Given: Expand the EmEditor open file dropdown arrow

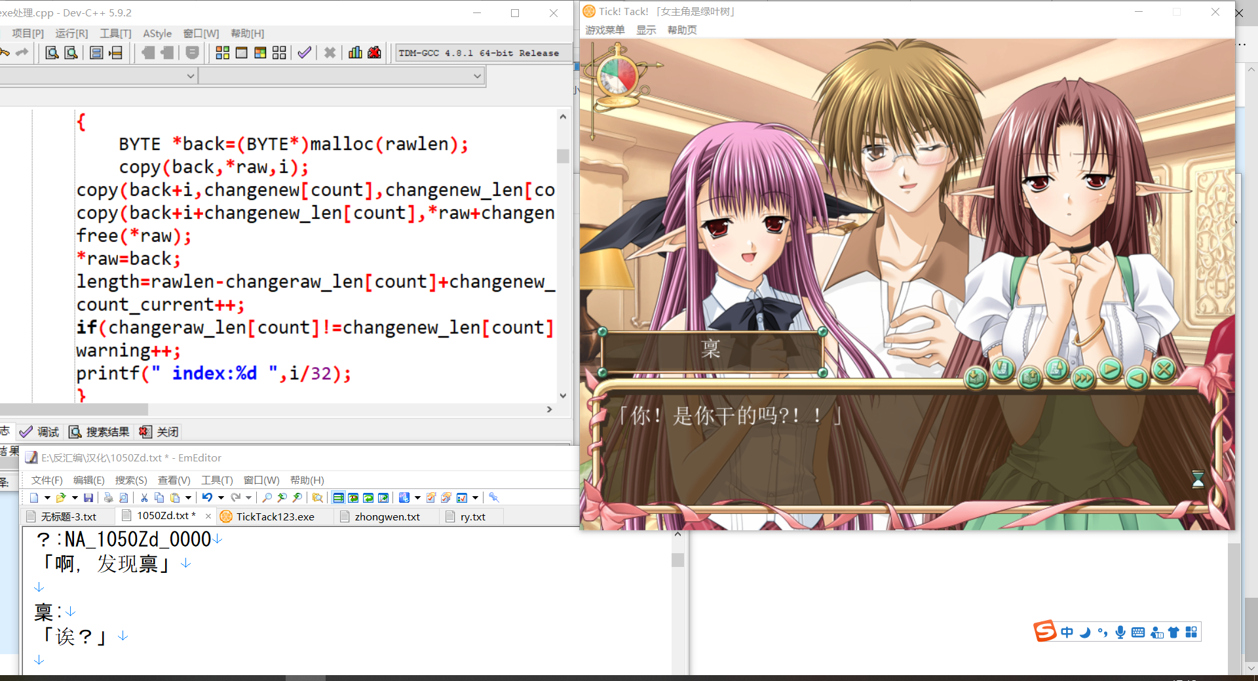Looking at the screenshot, I should point(75,498).
